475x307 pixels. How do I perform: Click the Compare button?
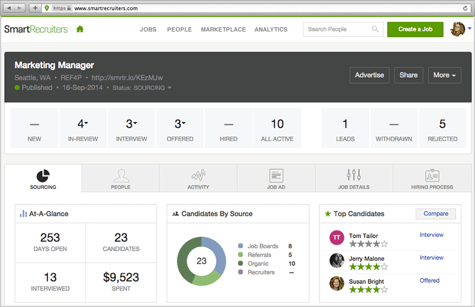(x=436, y=213)
